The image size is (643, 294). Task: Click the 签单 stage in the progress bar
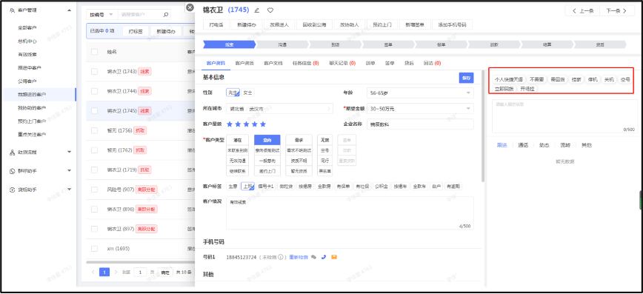coord(388,44)
